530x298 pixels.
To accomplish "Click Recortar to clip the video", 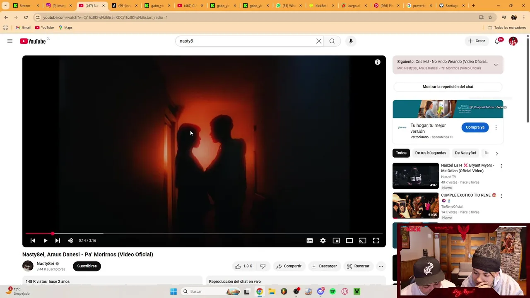I will pyautogui.click(x=358, y=266).
